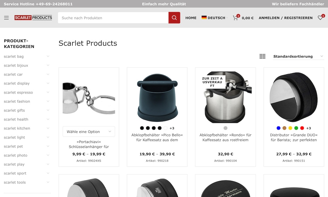Open the scarlet tools category link
The width and height of the screenshot is (328, 197).
(15, 182)
